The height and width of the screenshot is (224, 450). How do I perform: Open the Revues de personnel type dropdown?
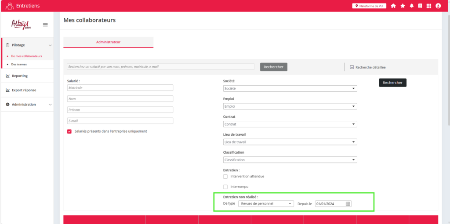pyautogui.click(x=266, y=204)
